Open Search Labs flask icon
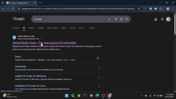Viewport: 176px width, 99px height. (x=156, y=19)
